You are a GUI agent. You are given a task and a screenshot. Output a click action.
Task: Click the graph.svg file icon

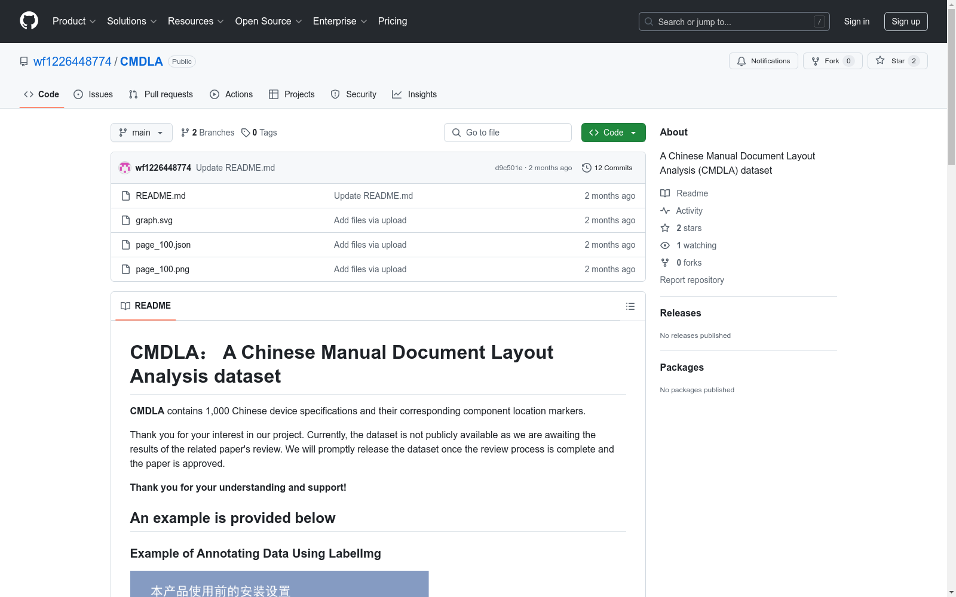125,220
